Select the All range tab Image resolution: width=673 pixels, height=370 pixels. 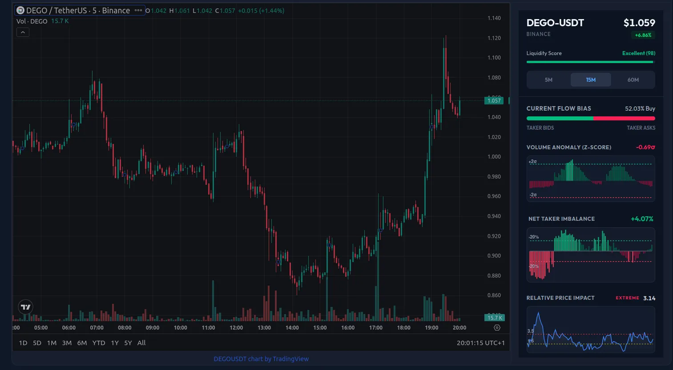(x=141, y=342)
